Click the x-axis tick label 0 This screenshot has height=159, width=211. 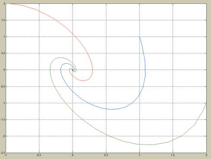[73, 155]
